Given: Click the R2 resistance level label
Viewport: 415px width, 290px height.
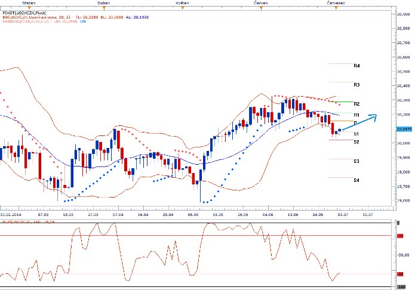Looking at the screenshot, I should 356,104.
